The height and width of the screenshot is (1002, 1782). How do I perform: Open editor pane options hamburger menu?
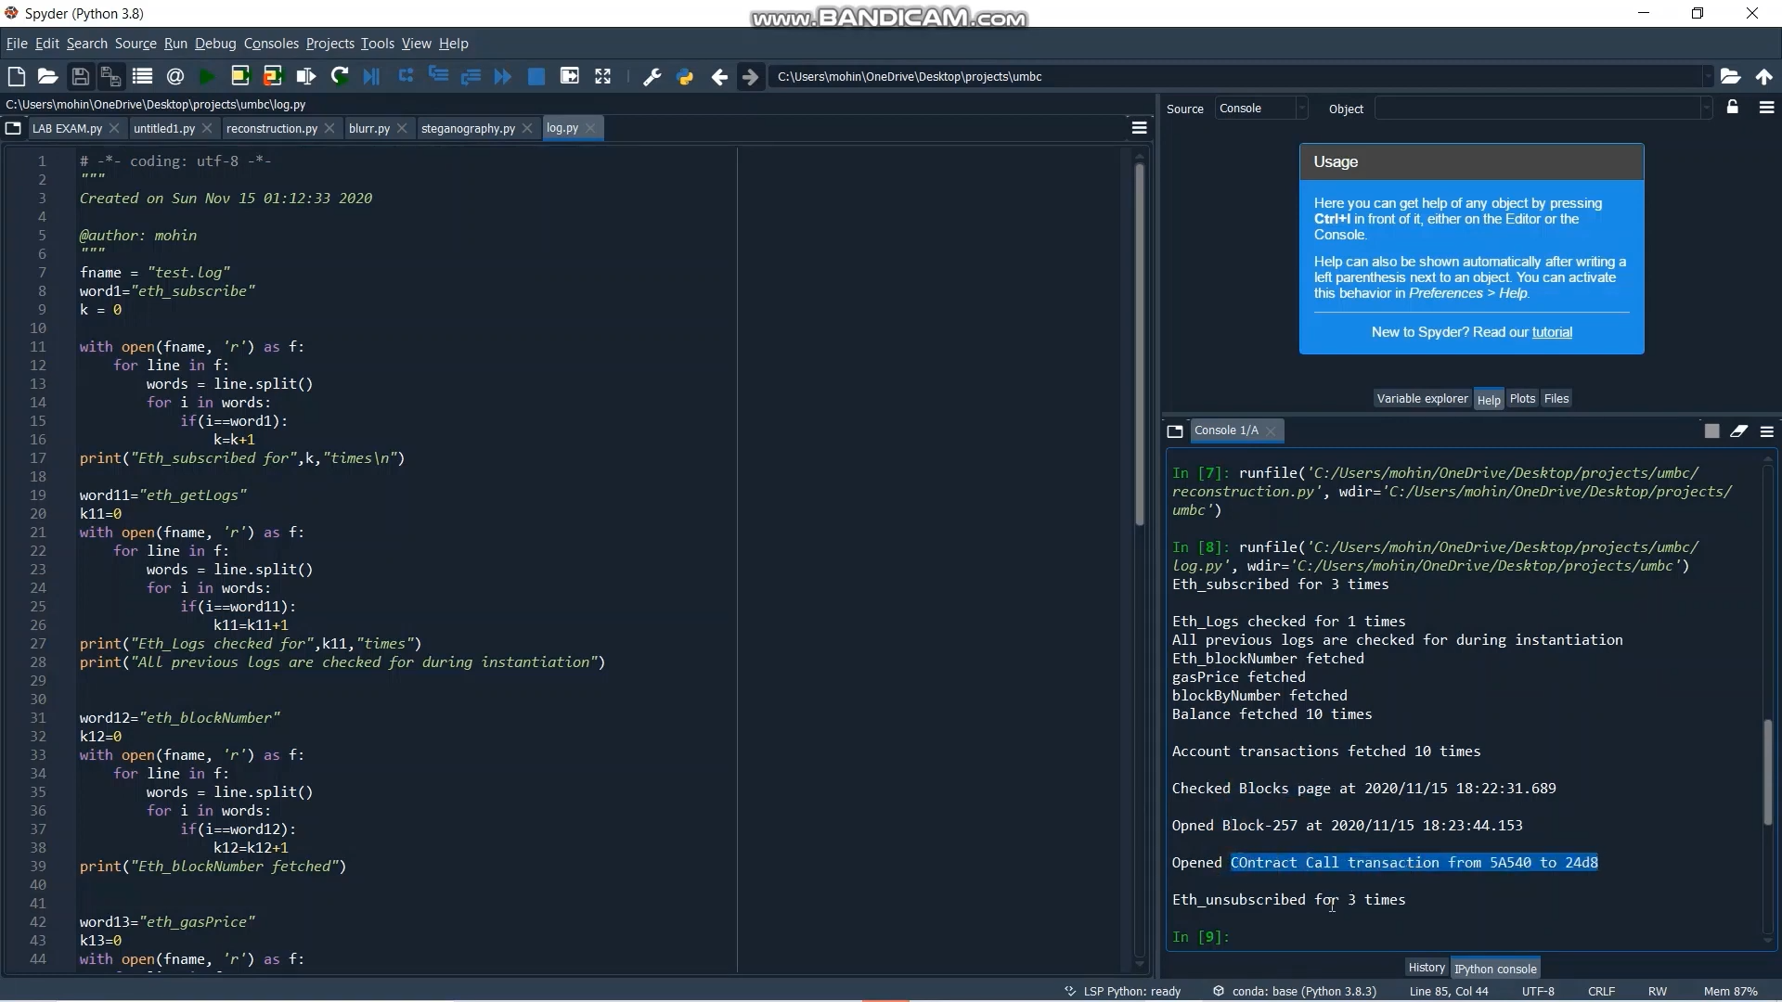pyautogui.click(x=1139, y=129)
